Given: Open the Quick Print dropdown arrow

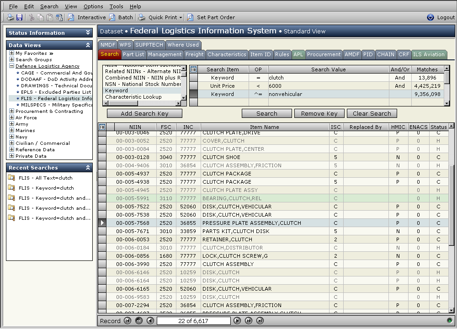Looking at the screenshot, I should pyautogui.click(x=181, y=17).
